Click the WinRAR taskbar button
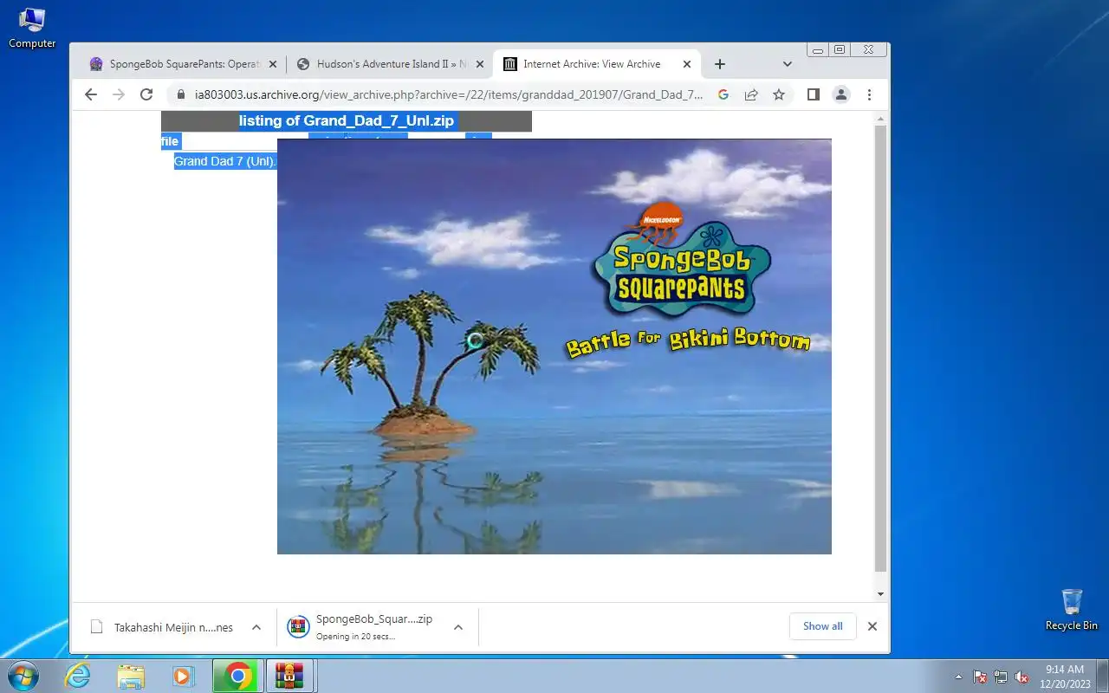Viewport: 1109px width, 693px height. pyautogui.click(x=289, y=676)
